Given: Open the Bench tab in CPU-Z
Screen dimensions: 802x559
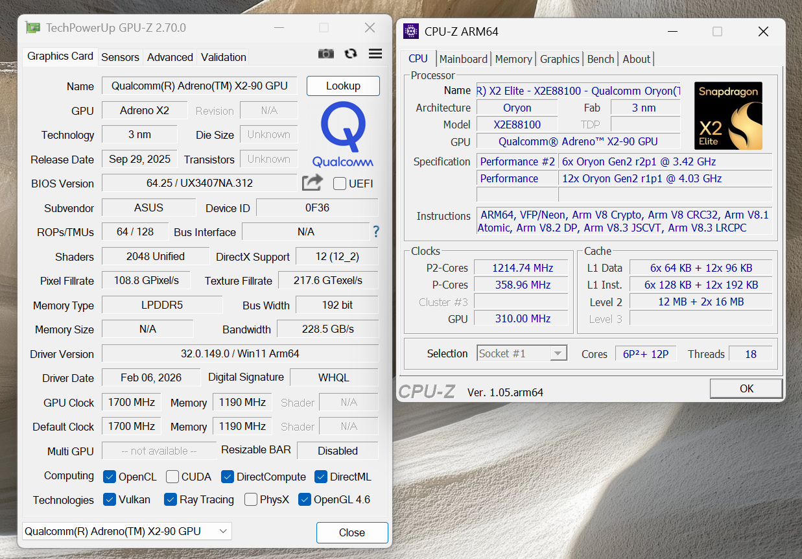Looking at the screenshot, I should 600,59.
